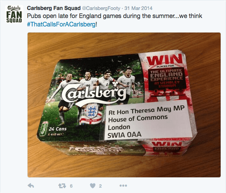This screenshot has width=226, height=193.
Task: View the retweet count of 6
Action: [x=71, y=186]
